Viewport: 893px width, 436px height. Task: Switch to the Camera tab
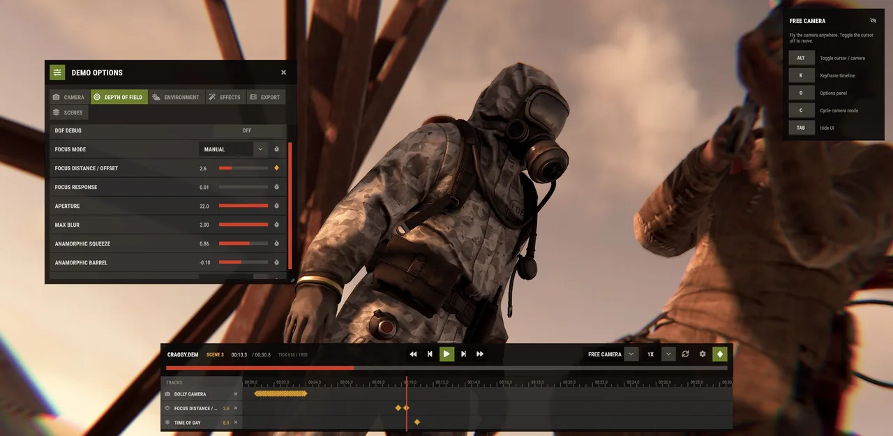[x=69, y=97]
